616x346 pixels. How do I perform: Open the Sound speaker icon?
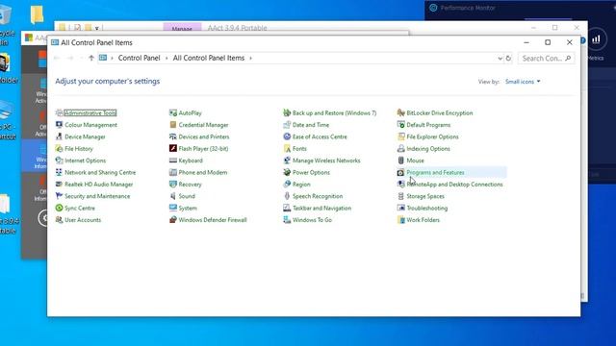[x=173, y=196]
